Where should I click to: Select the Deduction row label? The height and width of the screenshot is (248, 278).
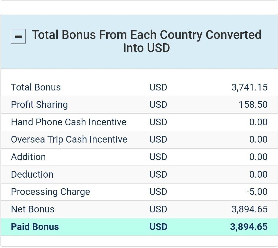(32, 175)
